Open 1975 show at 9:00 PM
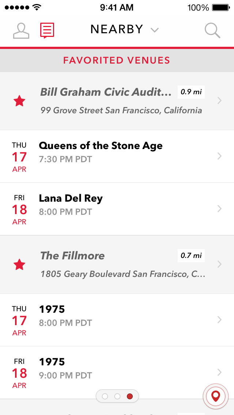 click(x=117, y=372)
